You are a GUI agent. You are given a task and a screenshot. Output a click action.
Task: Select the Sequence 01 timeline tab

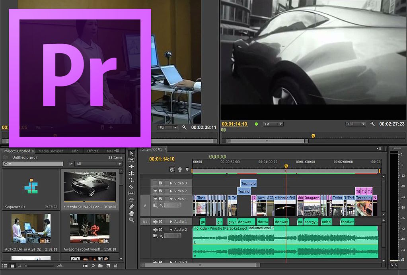152,149
